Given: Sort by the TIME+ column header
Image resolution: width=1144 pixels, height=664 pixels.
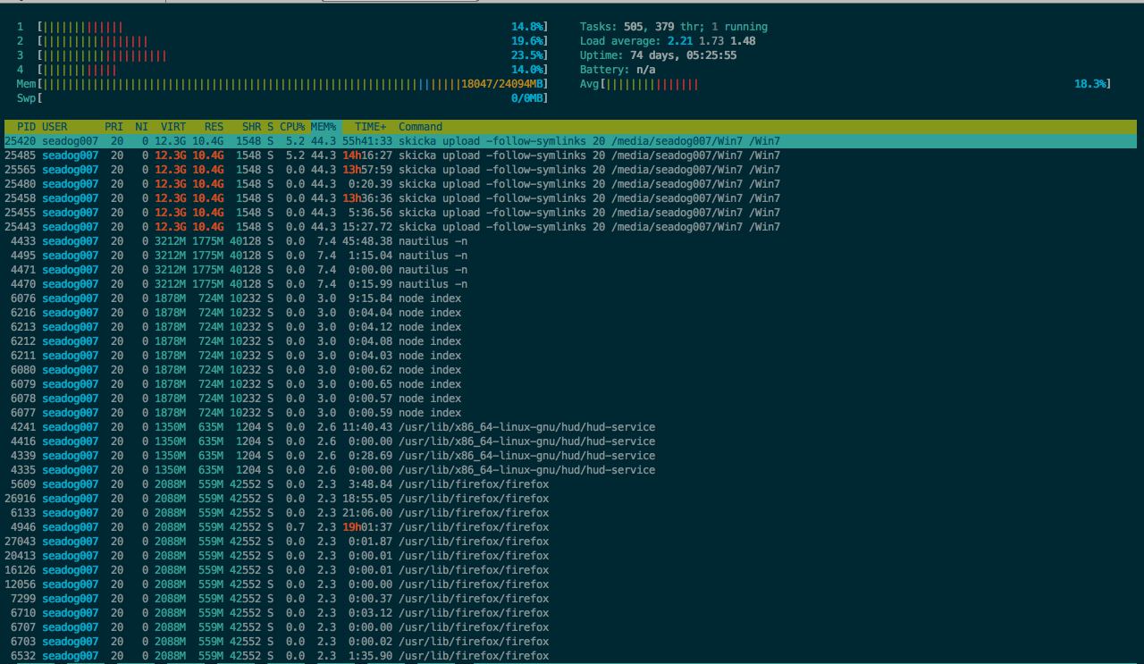Looking at the screenshot, I should click(x=370, y=127).
